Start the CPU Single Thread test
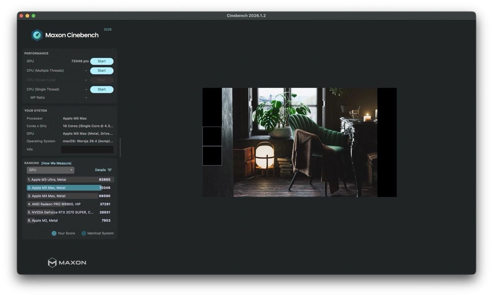The height and width of the screenshot is (297, 493). pyautogui.click(x=102, y=89)
